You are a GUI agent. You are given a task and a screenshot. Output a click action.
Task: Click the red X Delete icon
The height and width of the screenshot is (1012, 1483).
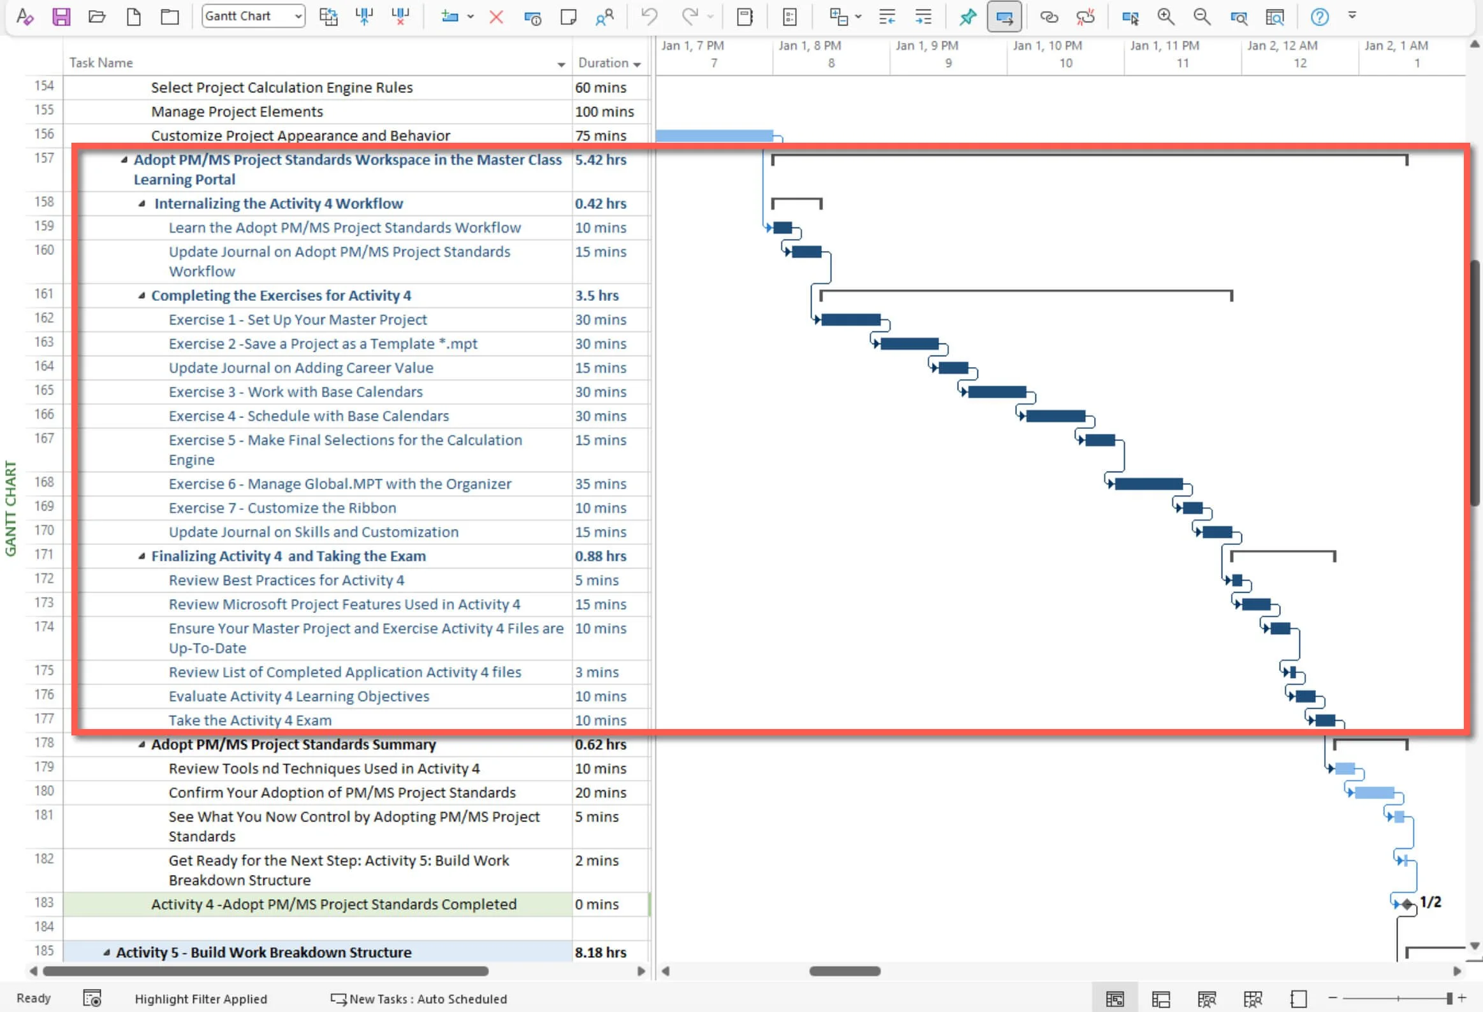coord(496,17)
